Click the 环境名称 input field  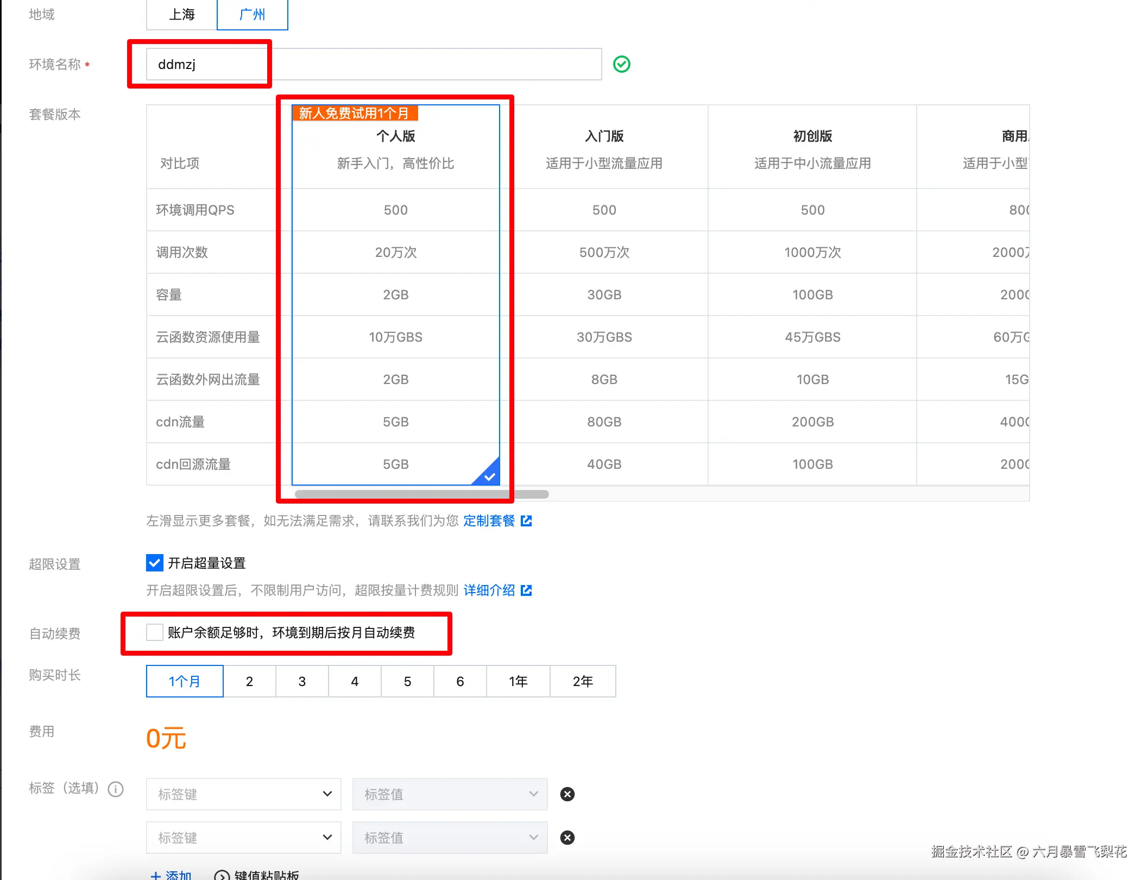point(374,64)
